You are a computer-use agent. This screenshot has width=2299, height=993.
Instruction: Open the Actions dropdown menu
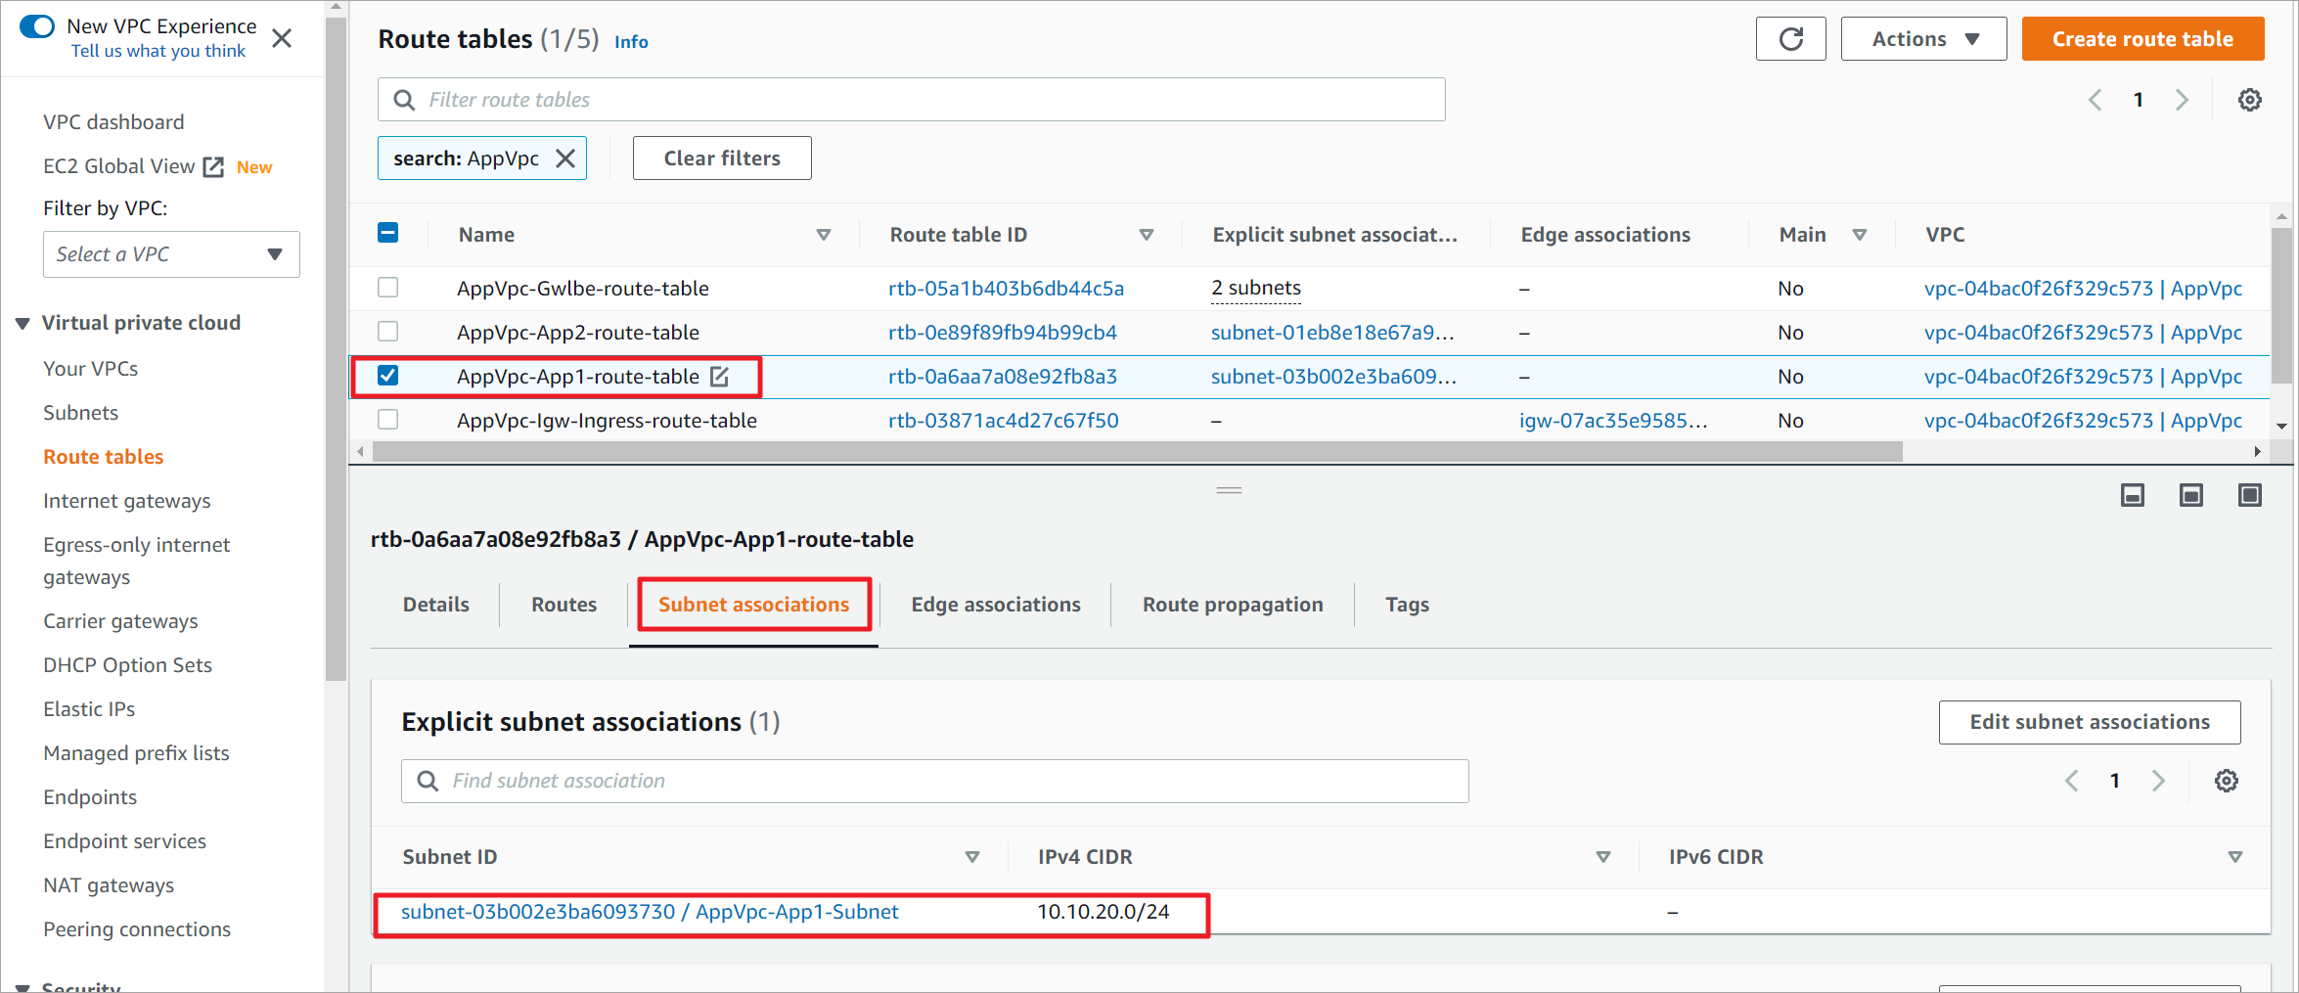1923,39
